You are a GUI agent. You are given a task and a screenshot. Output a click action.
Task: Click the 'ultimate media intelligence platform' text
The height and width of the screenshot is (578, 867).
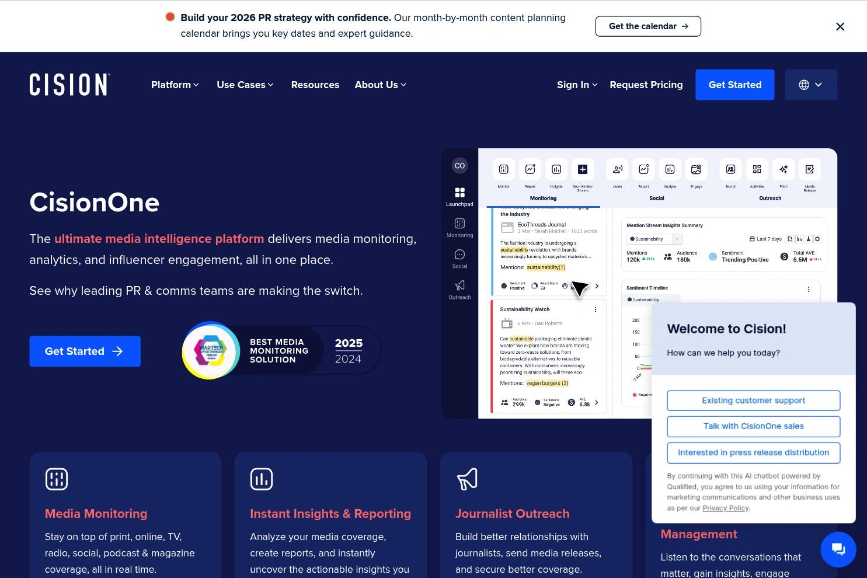(159, 239)
